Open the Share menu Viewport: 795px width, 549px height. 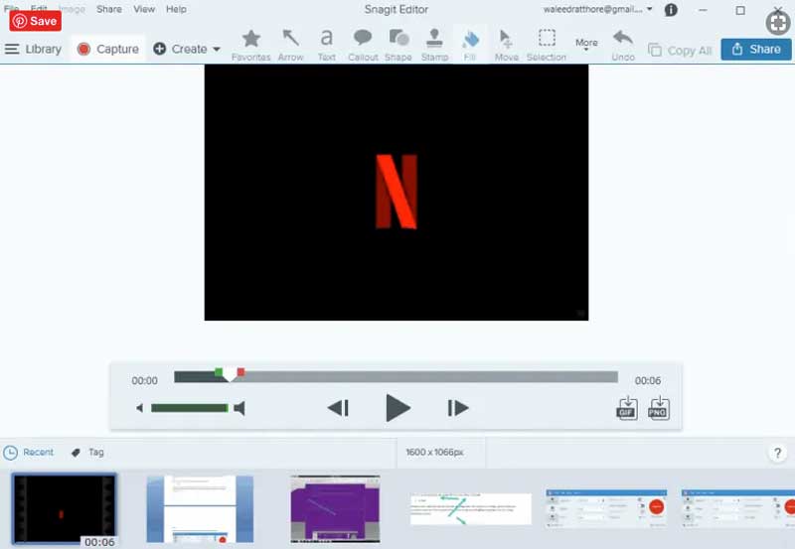coord(109,9)
